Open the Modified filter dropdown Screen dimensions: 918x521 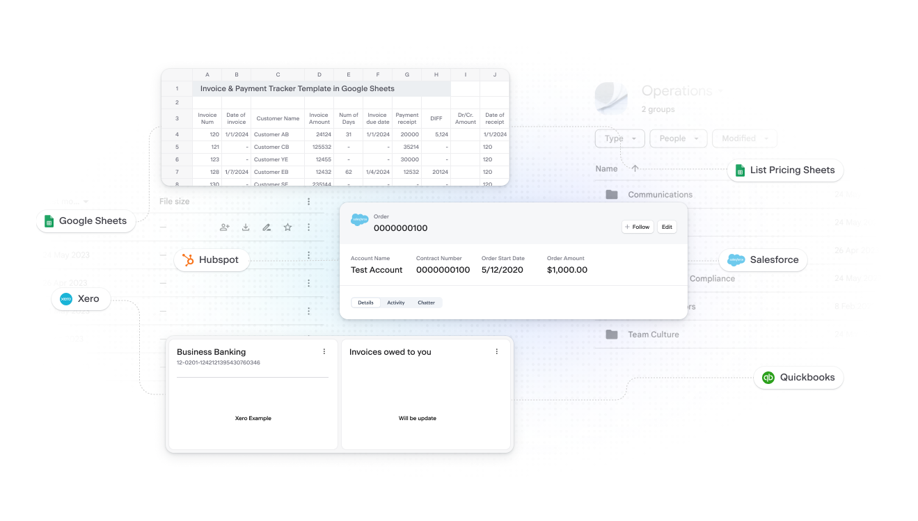point(745,138)
